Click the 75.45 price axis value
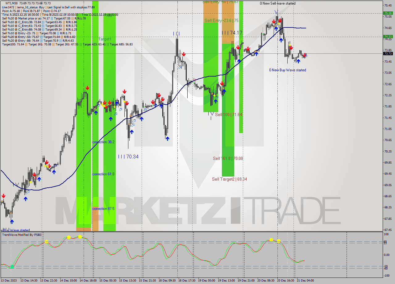The image size is (395, 284). click(388, 5)
